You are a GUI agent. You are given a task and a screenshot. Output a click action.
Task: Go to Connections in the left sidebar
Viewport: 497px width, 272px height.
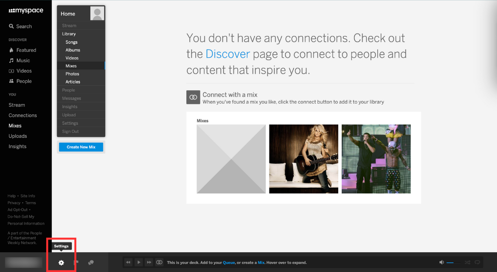point(22,115)
